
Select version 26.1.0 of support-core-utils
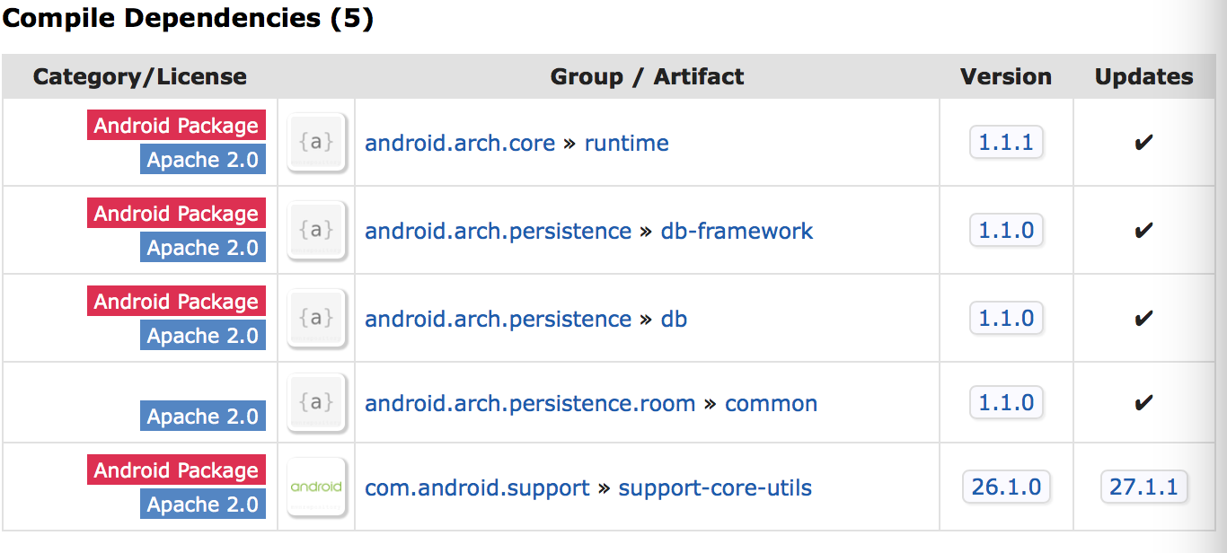tap(1006, 487)
